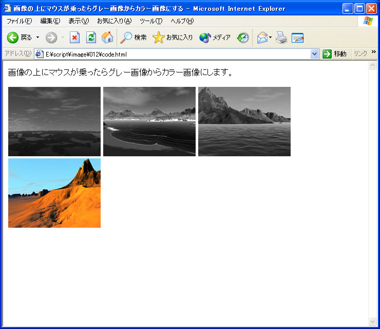
Task: Click the address bar containing code.html path
Action: (x=177, y=54)
